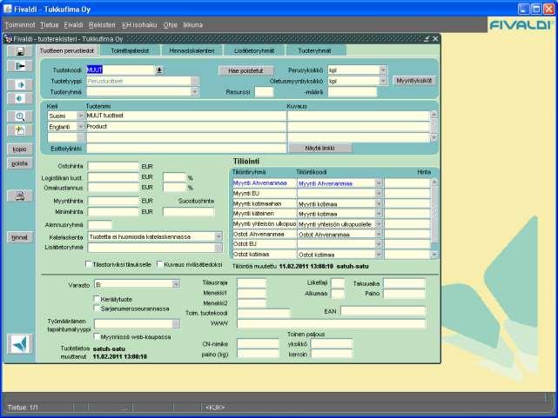Open the Tuotetyyppi dropdown
The image size is (558, 418).
pyautogui.click(x=194, y=81)
